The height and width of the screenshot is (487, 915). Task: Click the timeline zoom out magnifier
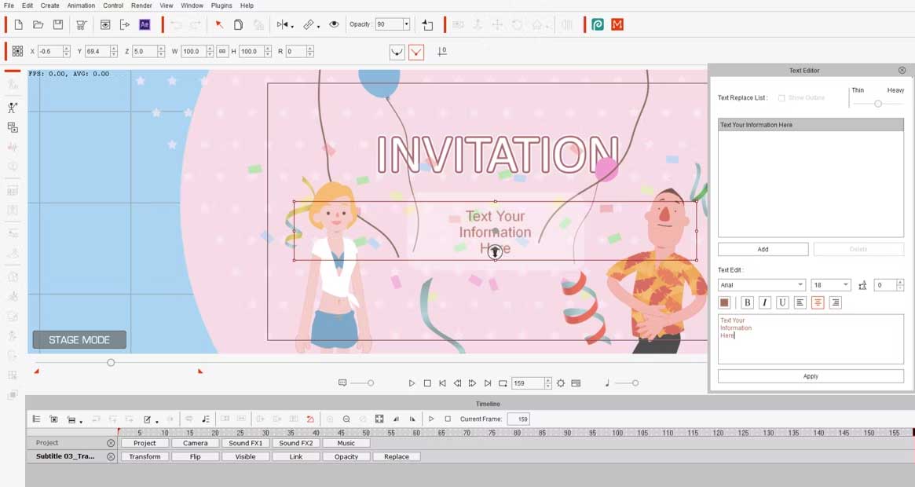pyautogui.click(x=346, y=419)
